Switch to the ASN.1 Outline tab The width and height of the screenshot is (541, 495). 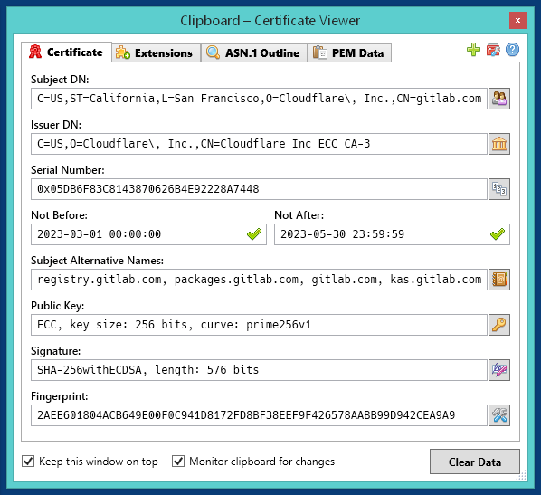click(x=254, y=52)
